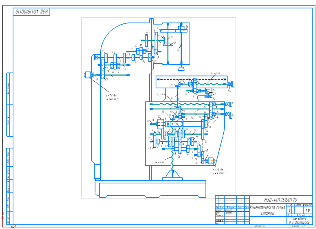316x229 pixels.
Task: Select the title 'Кинематическая схема станка'
Action: (x=268, y=210)
